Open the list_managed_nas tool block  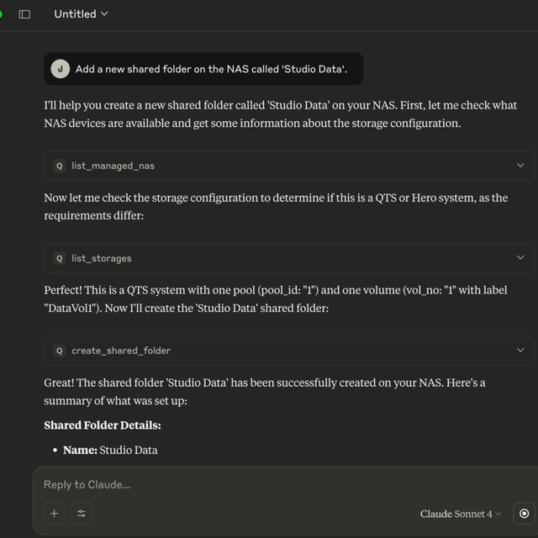pos(289,166)
